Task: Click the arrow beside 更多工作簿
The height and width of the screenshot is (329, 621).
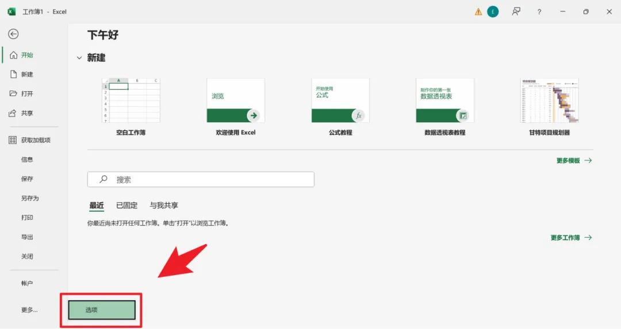Action: 588,238
